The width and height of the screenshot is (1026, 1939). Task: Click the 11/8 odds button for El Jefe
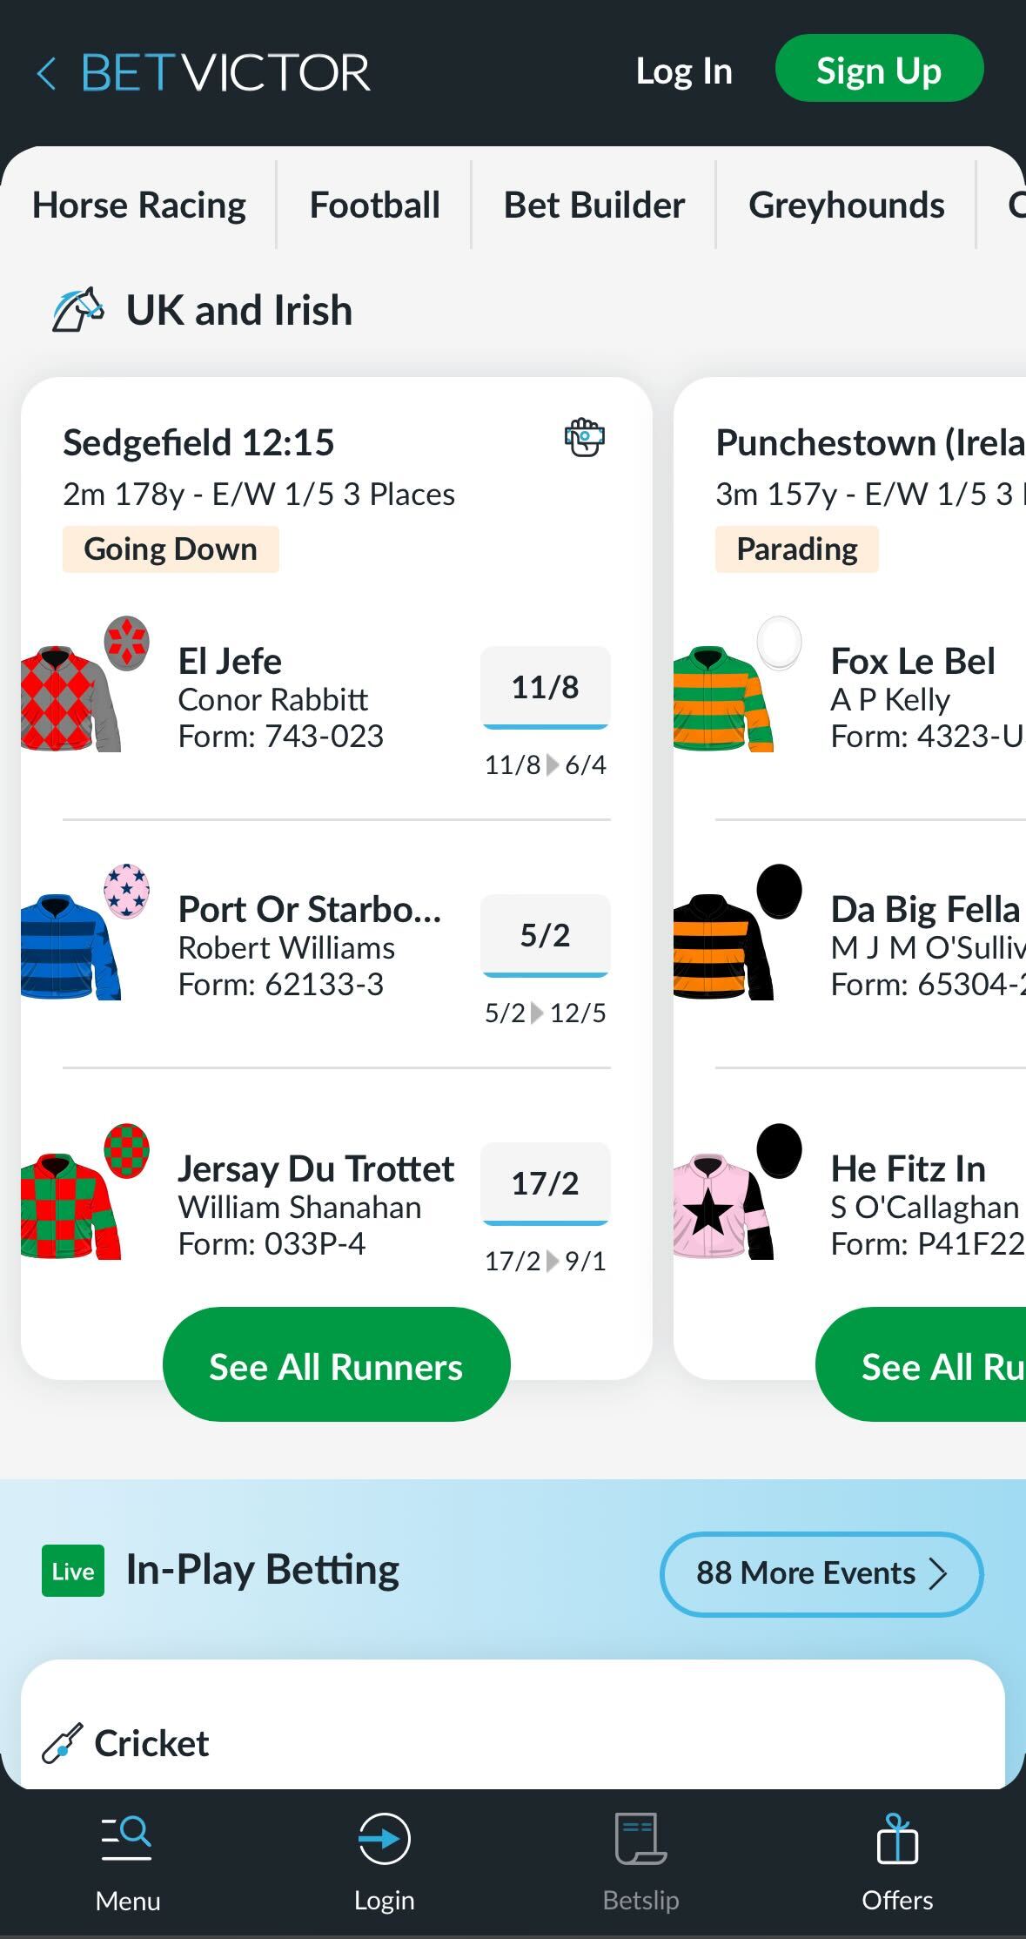pos(545,688)
